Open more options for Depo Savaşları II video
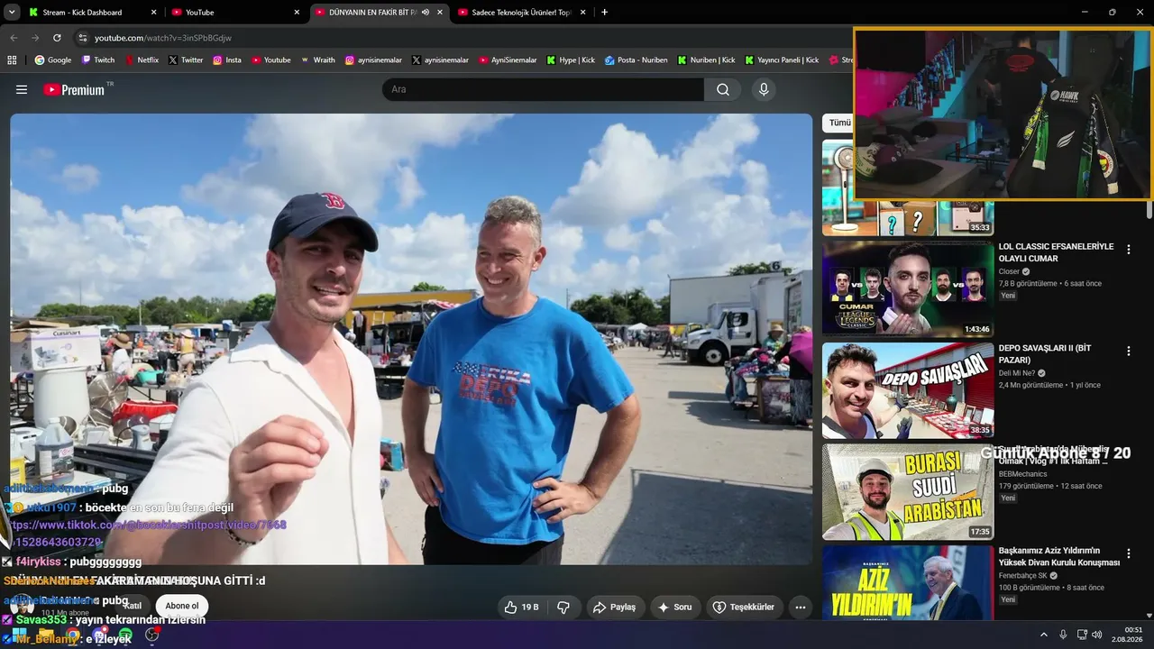The image size is (1154, 649). pos(1128,352)
